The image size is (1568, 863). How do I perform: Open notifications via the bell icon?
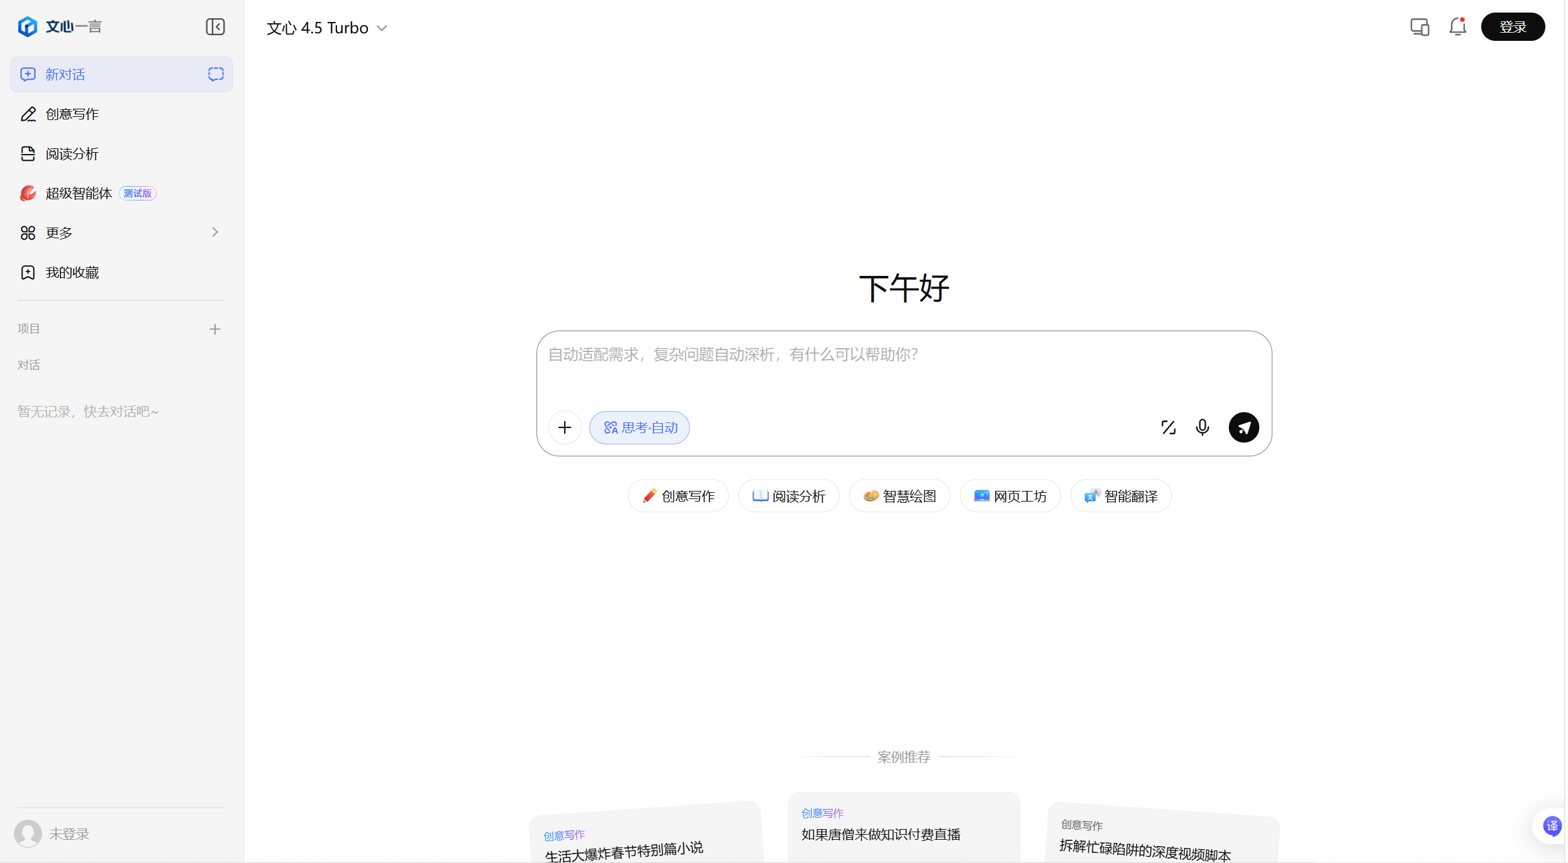tap(1456, 27)
